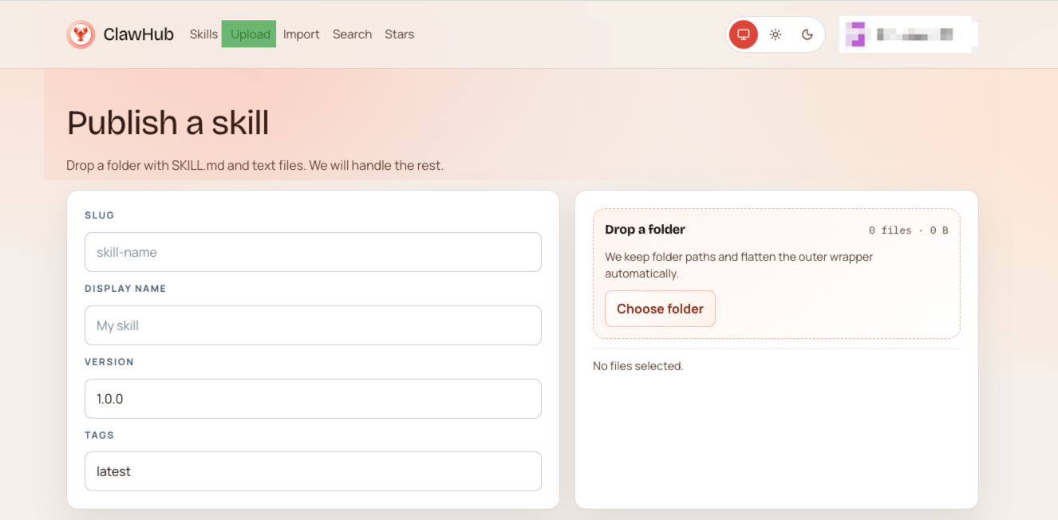Enable dark mode with moon icon
Screen dimensions: 1058x520
pos(807,34)
